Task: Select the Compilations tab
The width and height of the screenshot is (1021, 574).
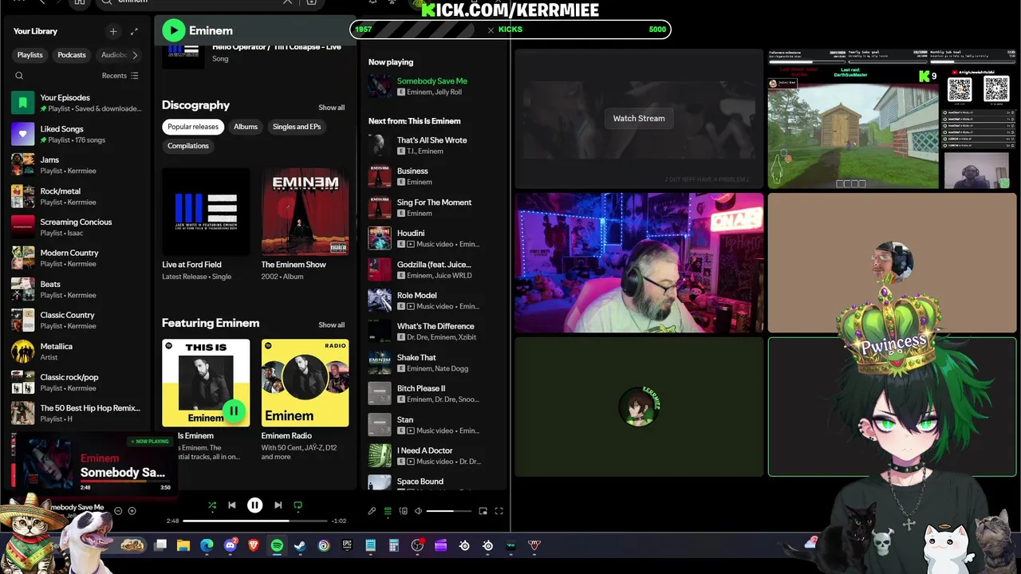Action: click(188, 146)
